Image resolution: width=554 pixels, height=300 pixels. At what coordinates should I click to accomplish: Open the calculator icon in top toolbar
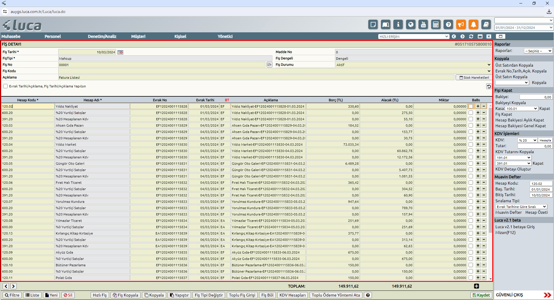436,25
